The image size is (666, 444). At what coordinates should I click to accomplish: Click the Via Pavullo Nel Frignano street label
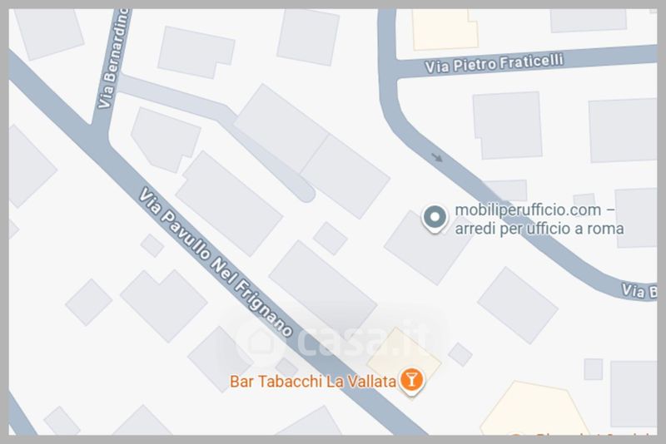click(x=216, y=262)
